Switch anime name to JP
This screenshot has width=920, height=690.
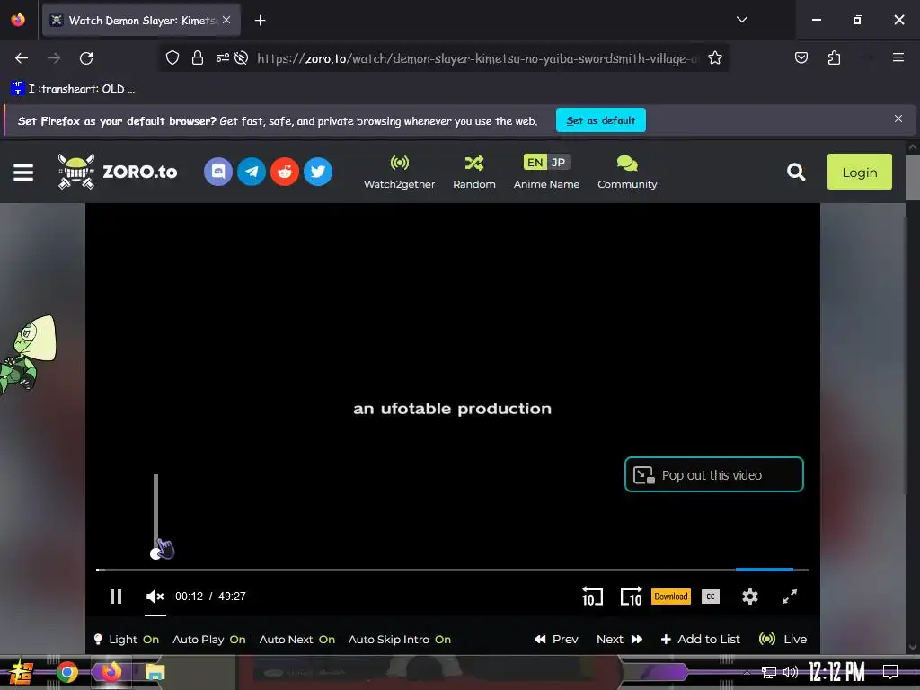tap(559, 162)
